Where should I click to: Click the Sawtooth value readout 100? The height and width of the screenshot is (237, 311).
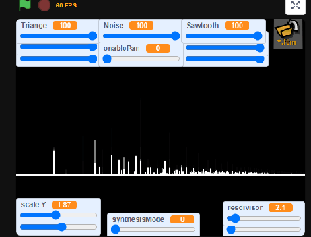point(237,26)
